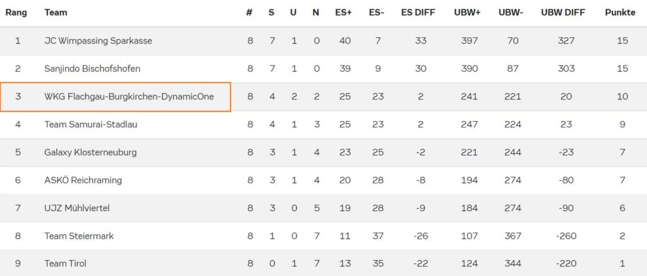647x276 pixels.
Task: Select JC Wimpassing Sparkasse team name
Action: point(98,41)
